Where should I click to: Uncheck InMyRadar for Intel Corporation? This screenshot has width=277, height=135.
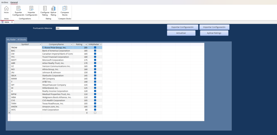[95, 110]
